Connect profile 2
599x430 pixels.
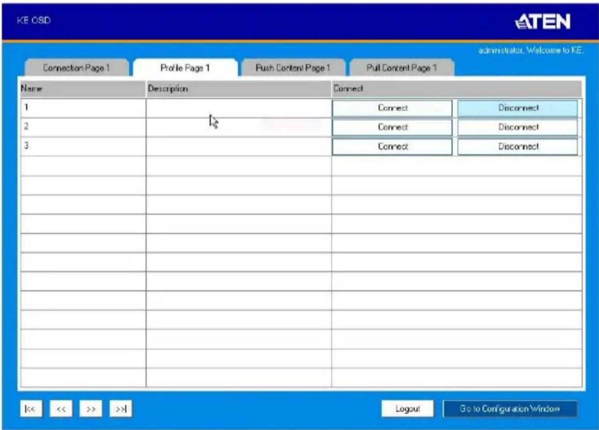tap(392, 127)
